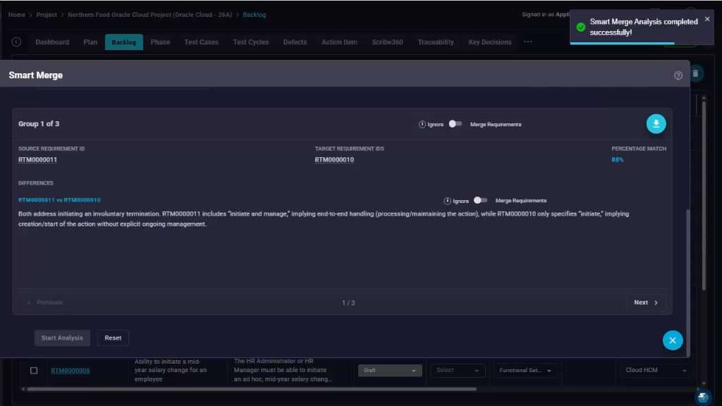Open the overflow menu after Key Decisions

527,42
